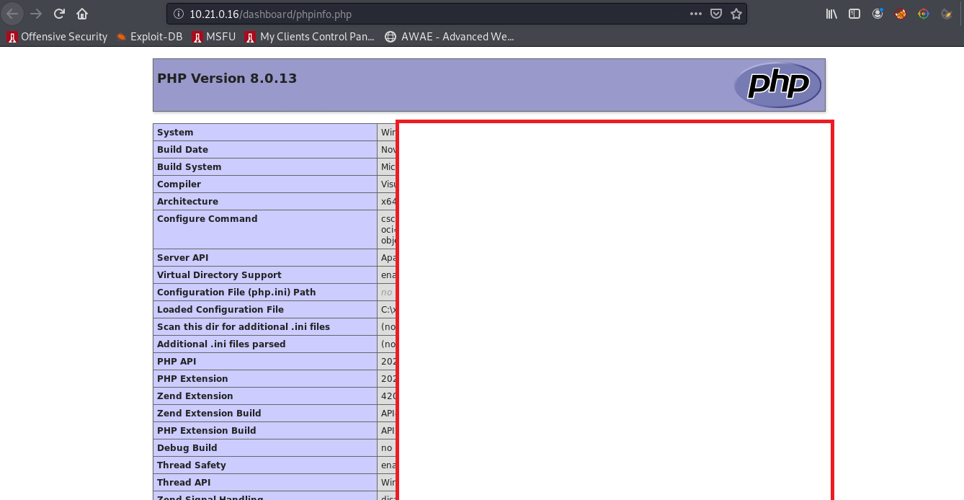Click the 'no' value for Debug Build
The height and width of the screenshot is (500, 964).
(x=386, y=448)
